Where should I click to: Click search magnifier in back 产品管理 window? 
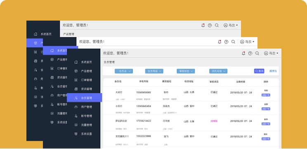coord(217,26)
